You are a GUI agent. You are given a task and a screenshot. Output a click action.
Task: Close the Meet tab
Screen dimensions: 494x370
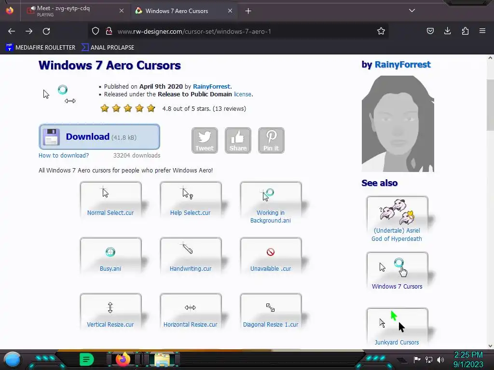(122, 11)
